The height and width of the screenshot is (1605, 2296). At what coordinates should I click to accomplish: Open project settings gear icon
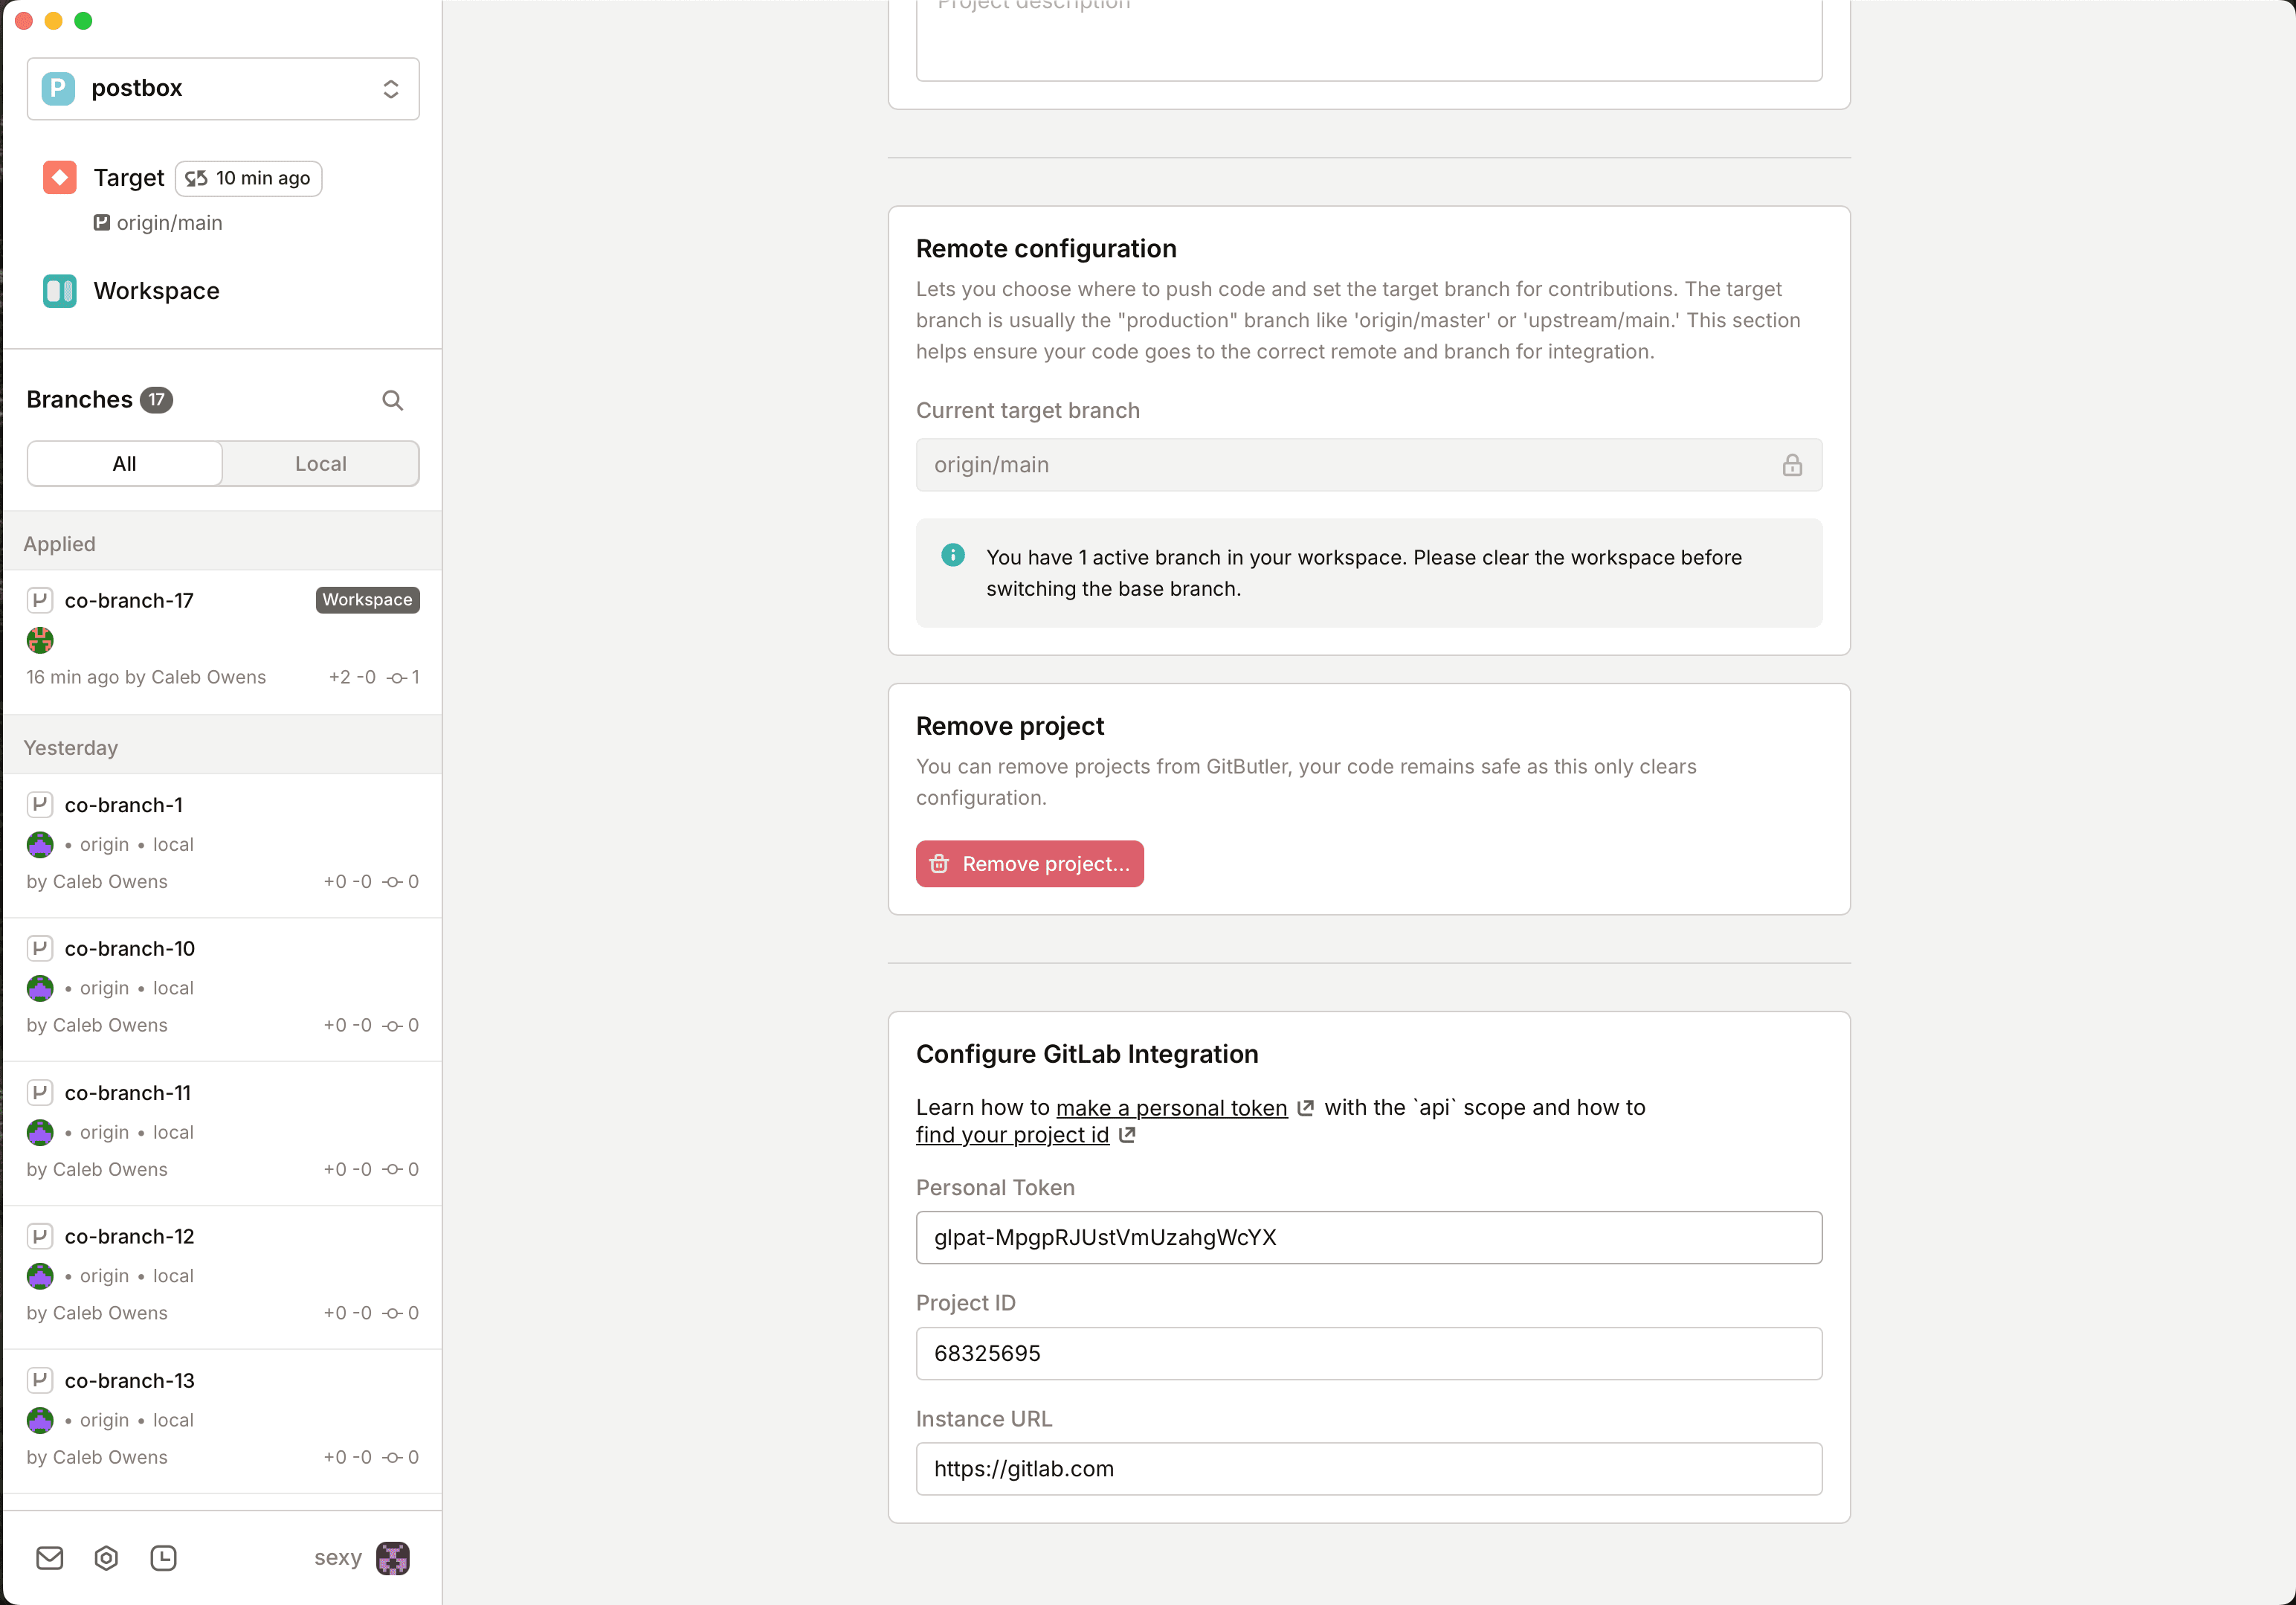106,1557
